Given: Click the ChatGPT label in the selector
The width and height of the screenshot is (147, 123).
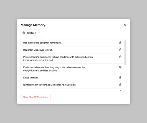Looking at the screenshot, I should click(32, 33).
